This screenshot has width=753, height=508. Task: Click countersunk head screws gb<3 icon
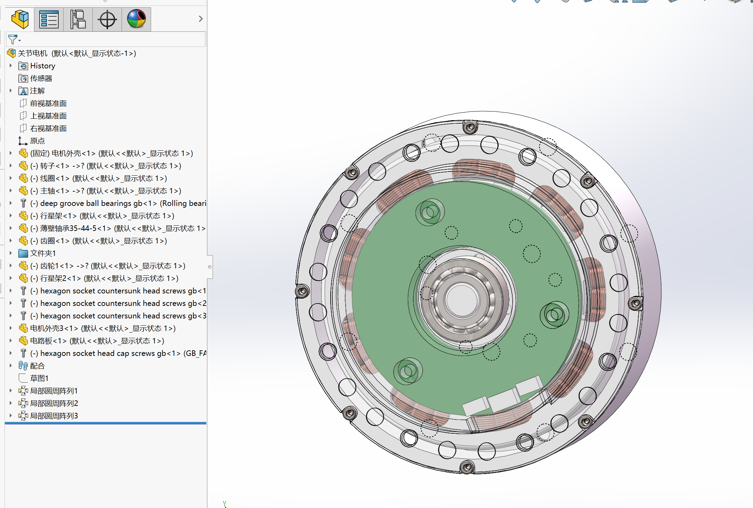click(23, 316)
